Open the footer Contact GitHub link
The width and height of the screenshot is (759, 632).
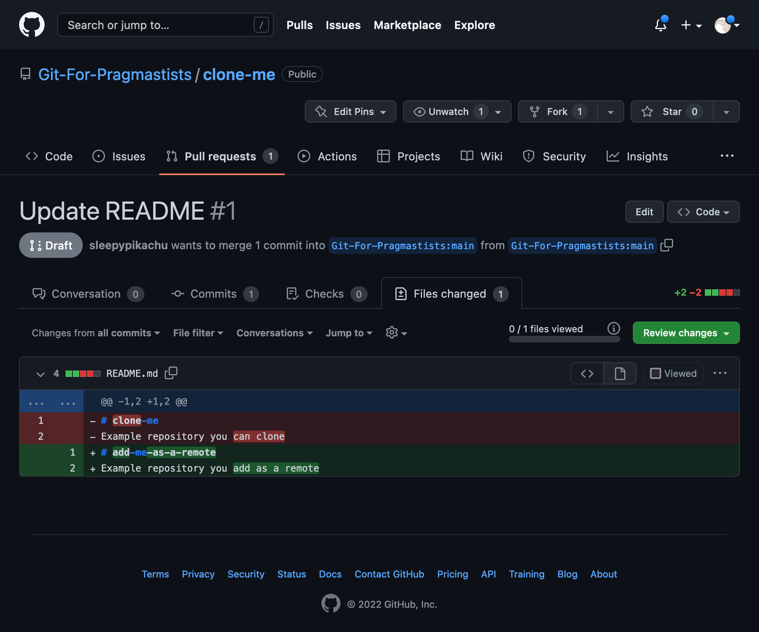point(389,574)
